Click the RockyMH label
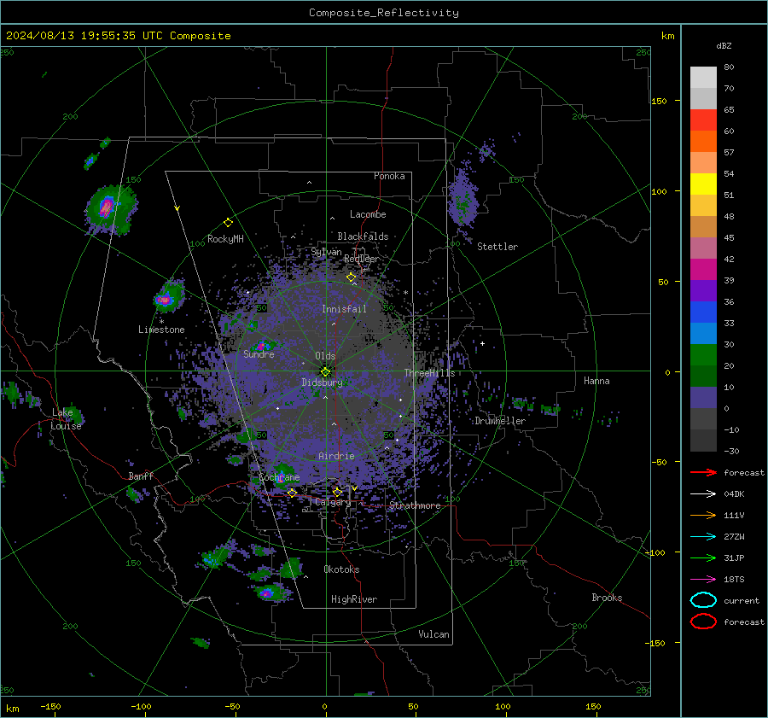 tap(225, 239)
